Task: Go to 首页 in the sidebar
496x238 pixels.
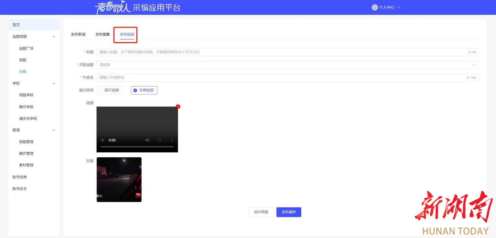Action: pos(34,25)
